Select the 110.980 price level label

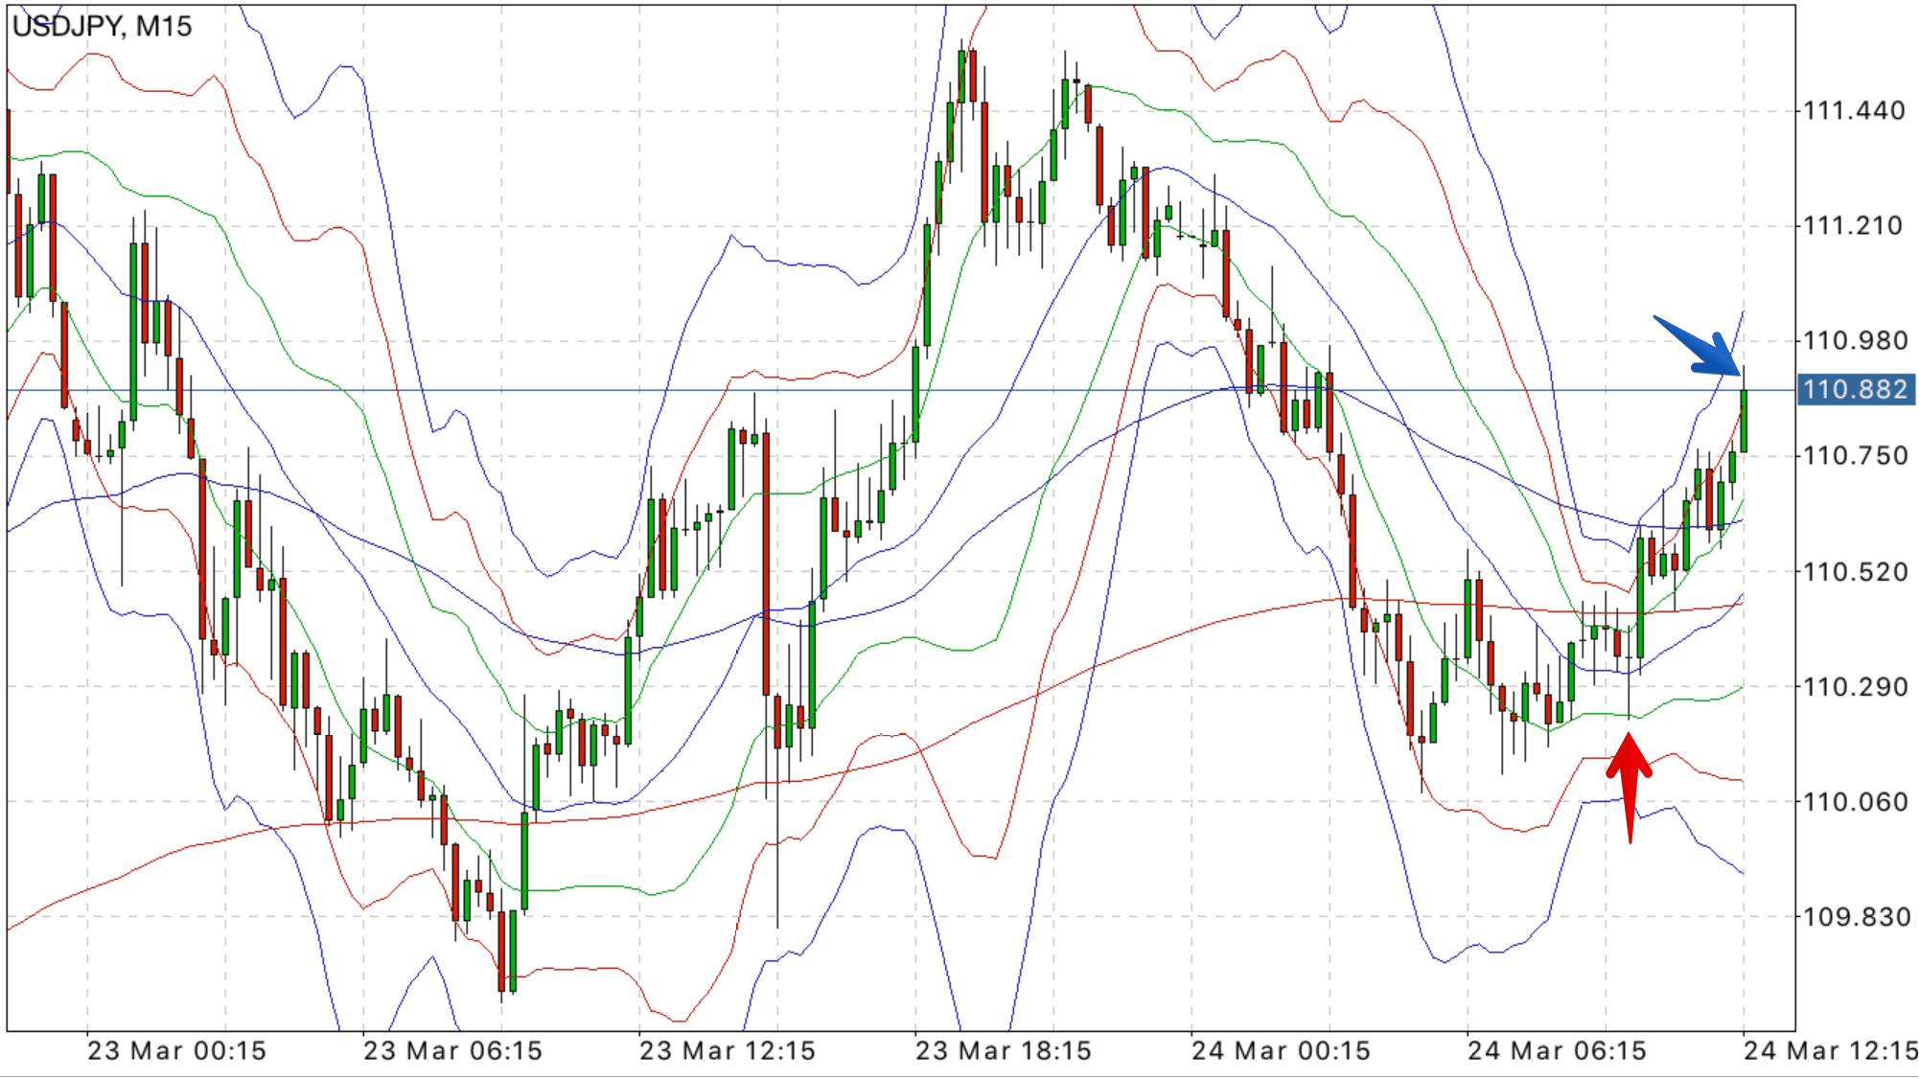pos(1854,341)
